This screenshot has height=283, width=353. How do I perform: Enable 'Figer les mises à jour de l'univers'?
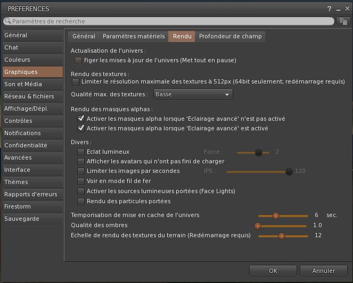coord(78,61)
